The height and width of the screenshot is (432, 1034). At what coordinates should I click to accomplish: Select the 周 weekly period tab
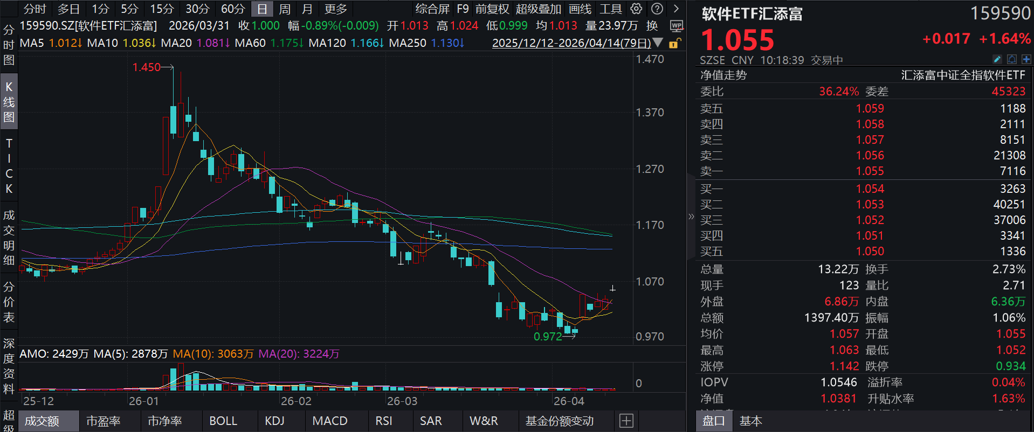pos(284,9)
